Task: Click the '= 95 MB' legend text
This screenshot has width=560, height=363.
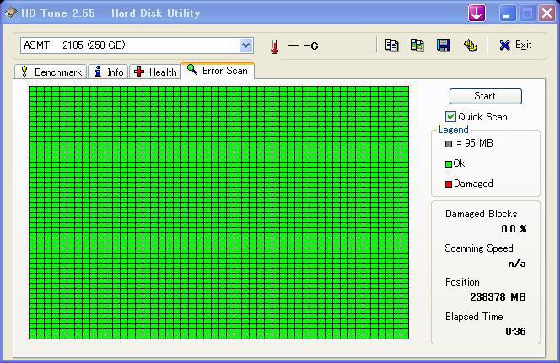Action: pos(475,143)
